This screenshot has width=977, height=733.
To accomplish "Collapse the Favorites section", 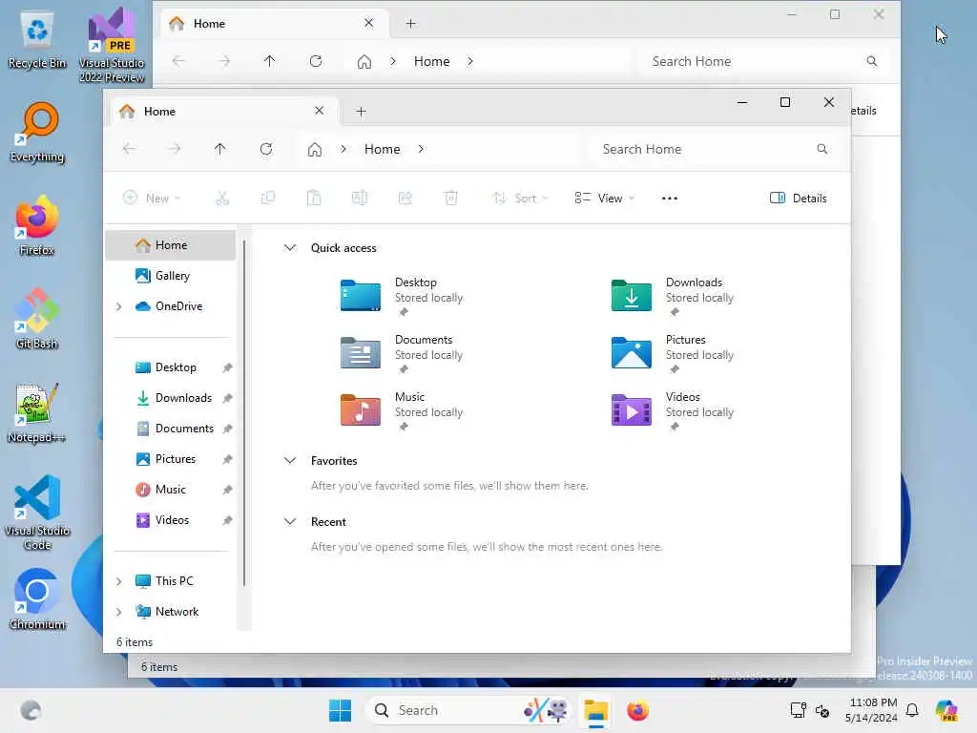I will coord(290,461).
